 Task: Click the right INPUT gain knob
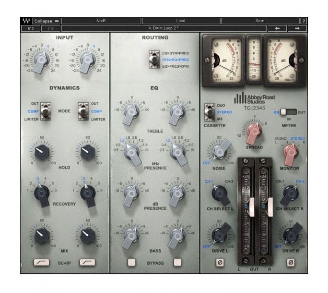87,60
